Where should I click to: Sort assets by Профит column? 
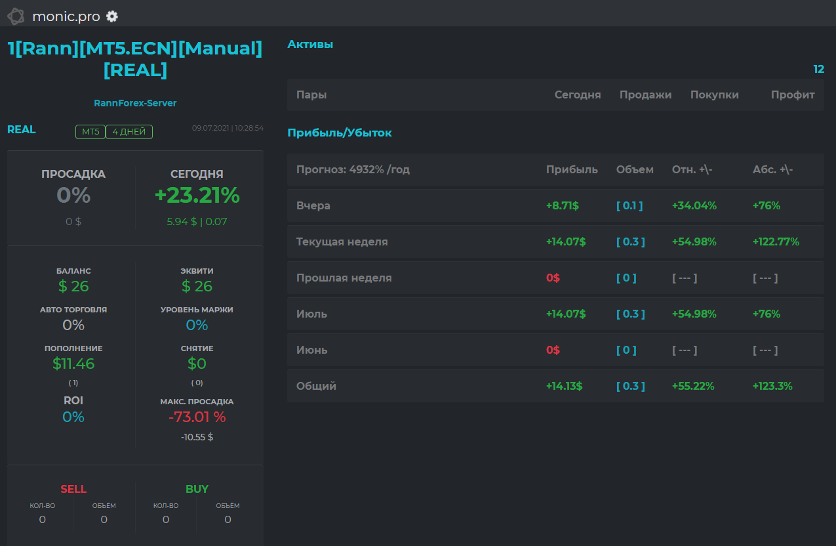pyautogui.click(x=793, y=94)
